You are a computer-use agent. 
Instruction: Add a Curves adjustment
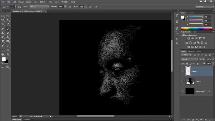coord(196,38)
